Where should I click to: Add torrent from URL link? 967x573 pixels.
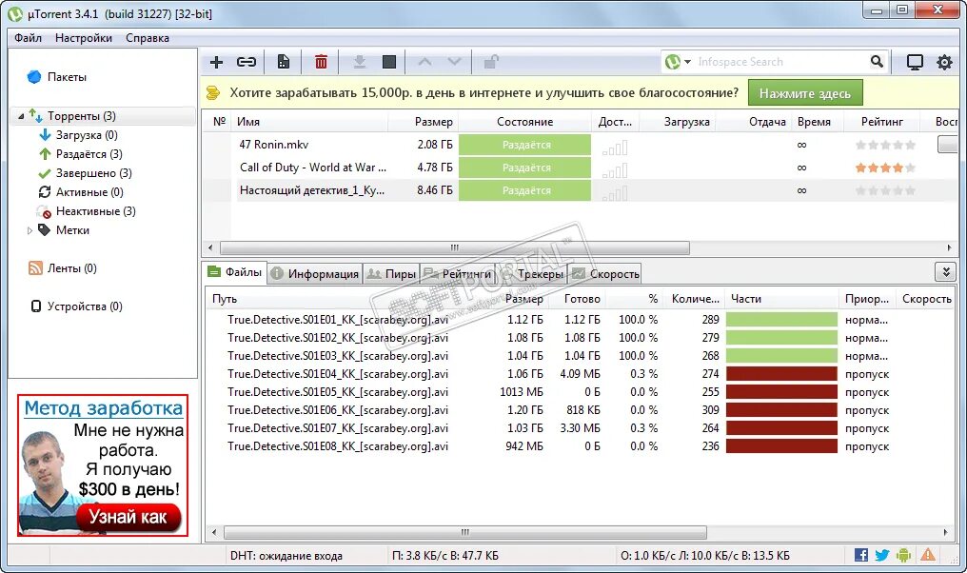pos(246,61)
